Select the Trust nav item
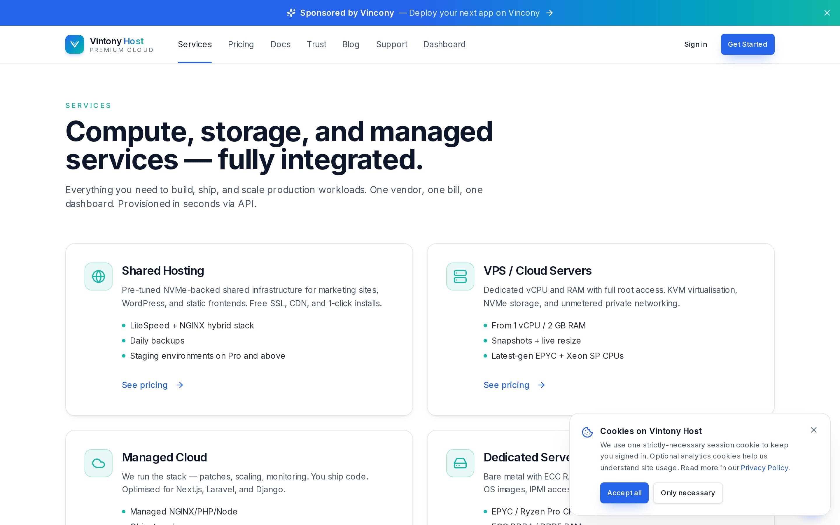The image size is (840, 525). pyautogui.click(x=316, y=44)
